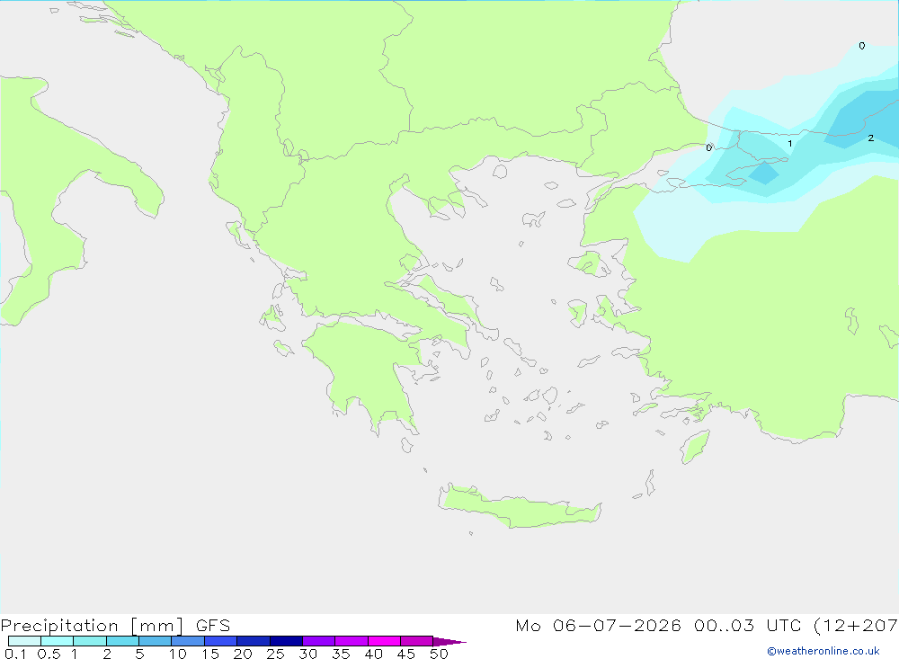Click the '45' legend scale value
This screenshot has height=659, width=899.
406,654
